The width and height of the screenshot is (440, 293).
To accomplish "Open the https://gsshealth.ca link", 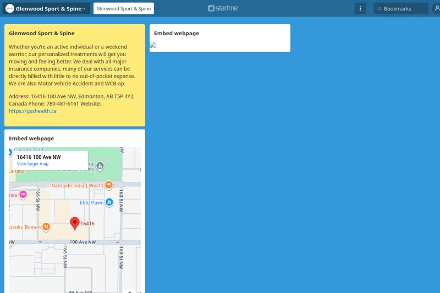I will 32,111.
